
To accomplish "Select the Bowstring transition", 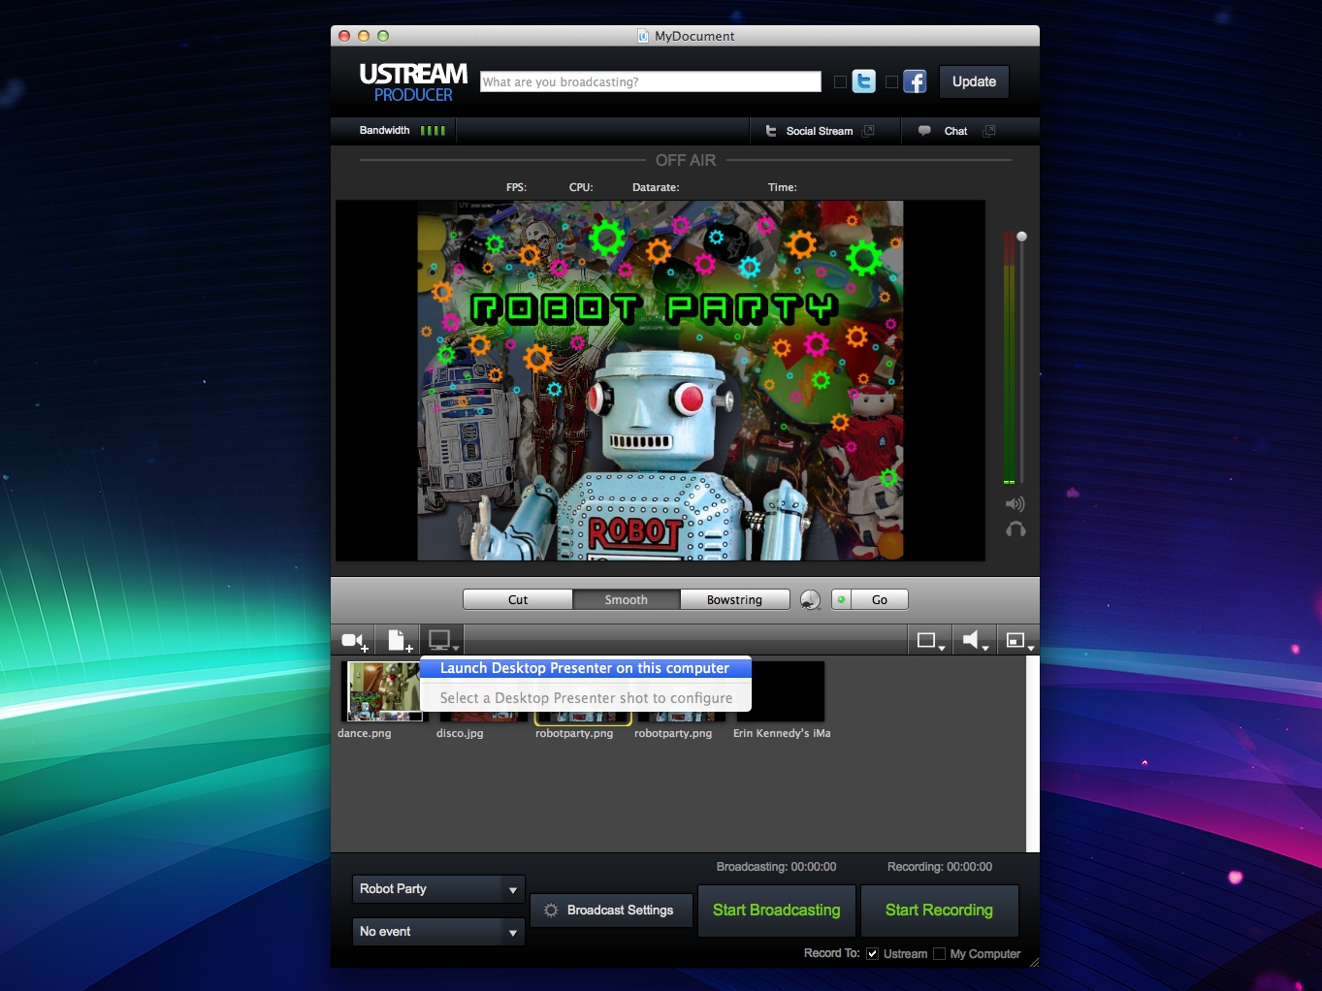I will (x=734, y=600).
